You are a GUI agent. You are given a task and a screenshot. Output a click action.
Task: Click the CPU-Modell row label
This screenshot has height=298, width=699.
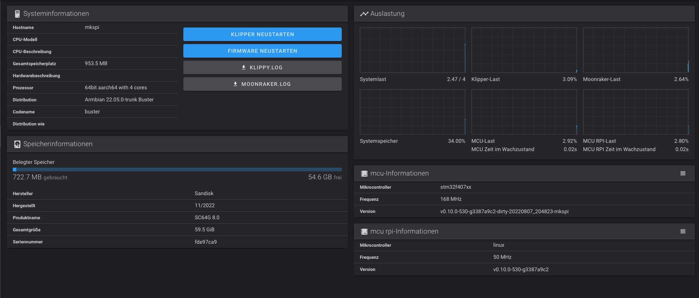25,40
